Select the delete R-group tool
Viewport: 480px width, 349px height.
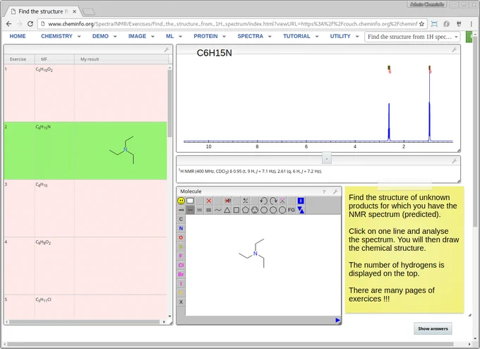pos(227,201)
